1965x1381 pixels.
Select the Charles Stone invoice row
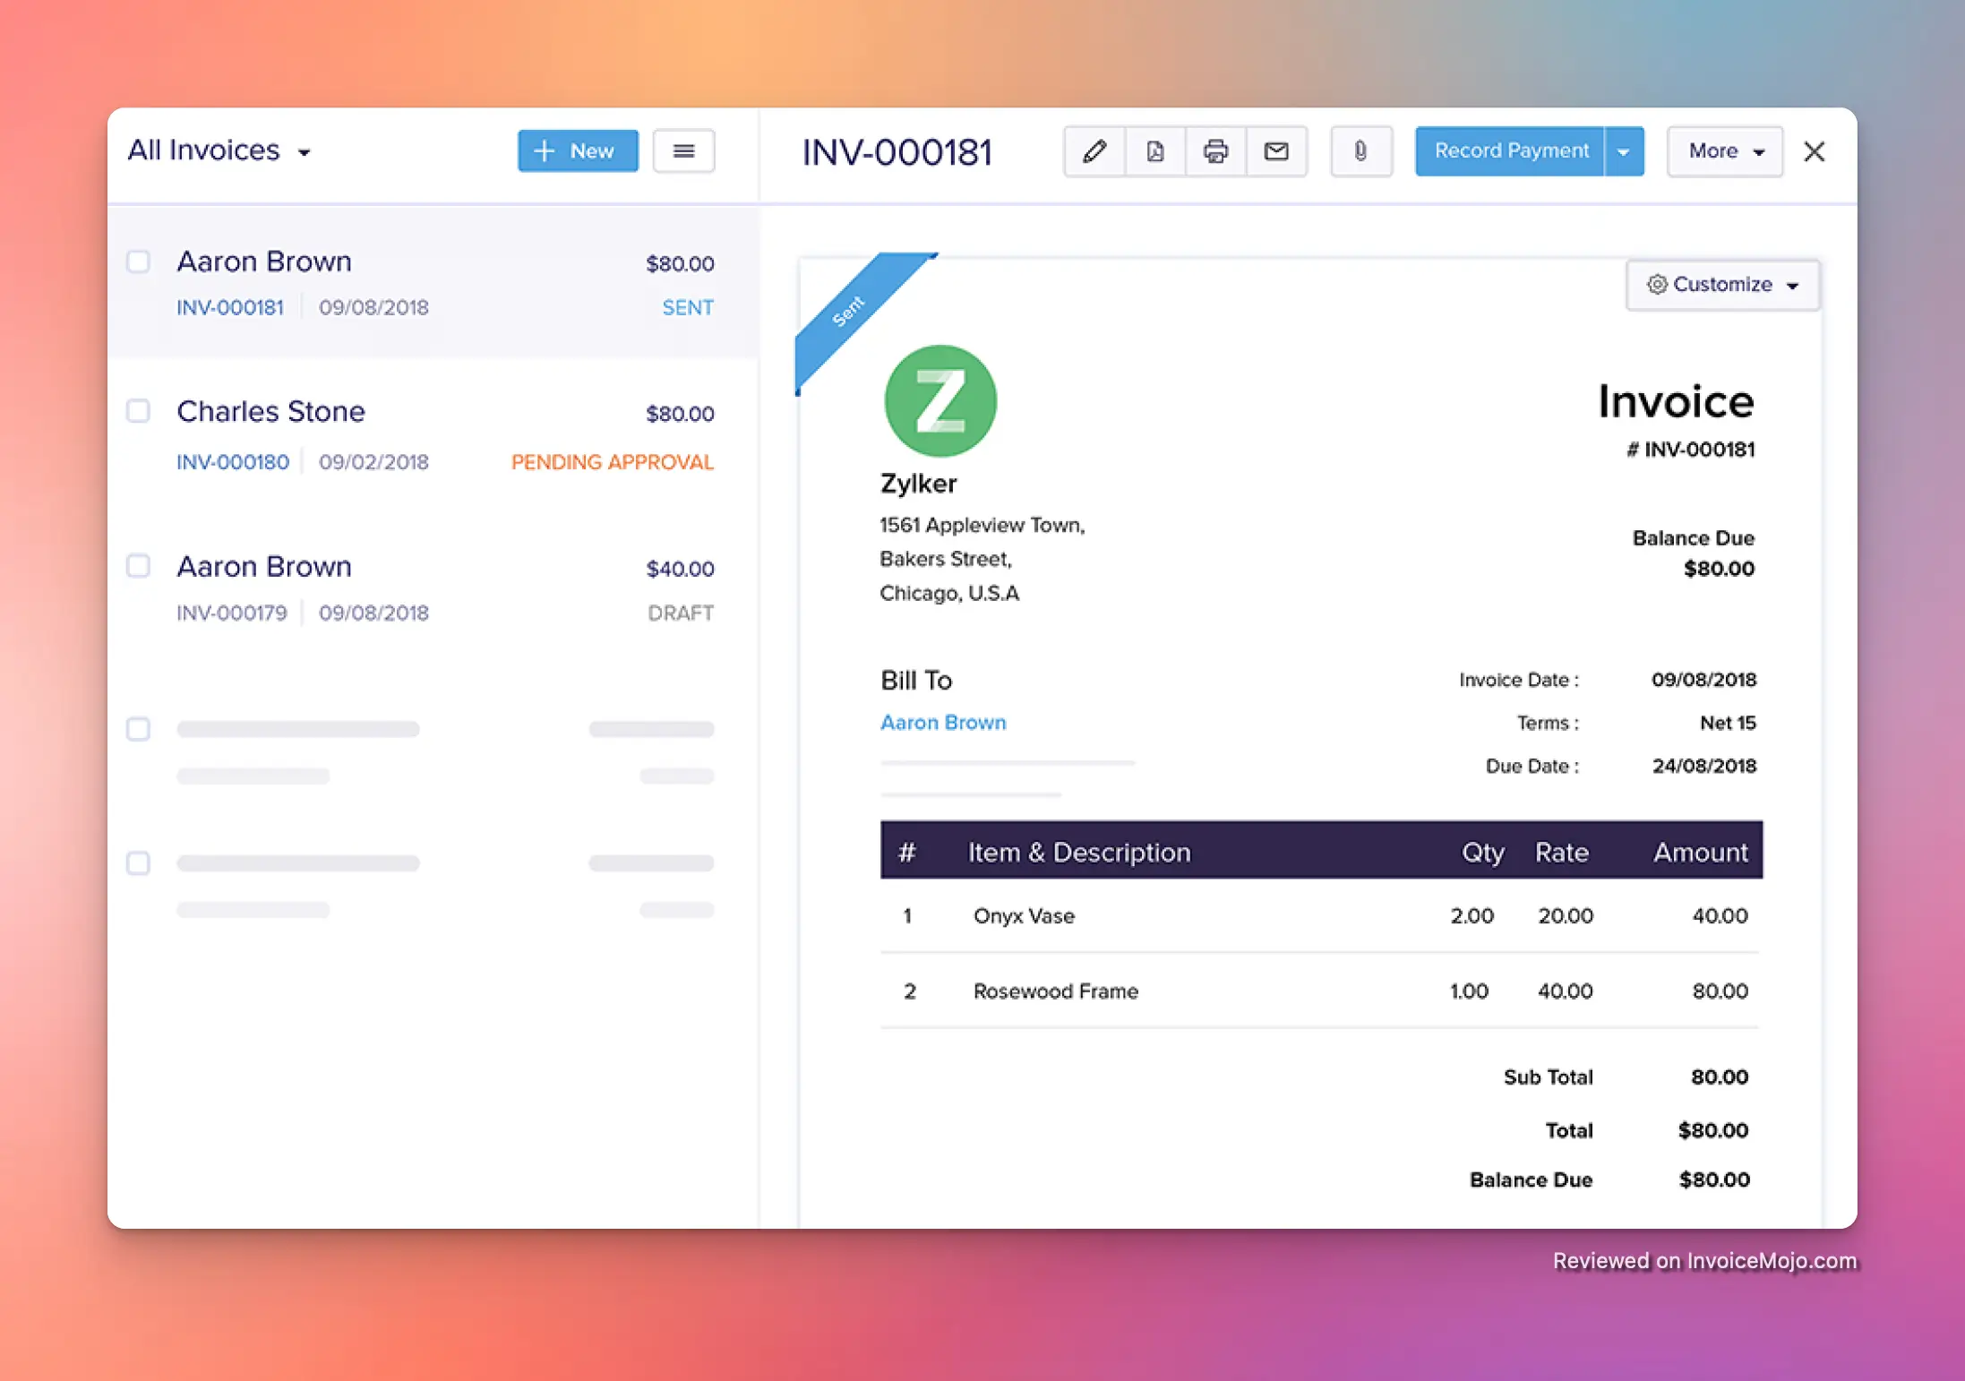(x=433, y=435)
